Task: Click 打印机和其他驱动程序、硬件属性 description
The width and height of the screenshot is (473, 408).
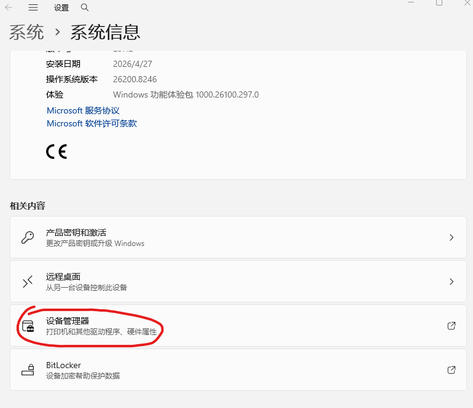Action: point(101,332)
